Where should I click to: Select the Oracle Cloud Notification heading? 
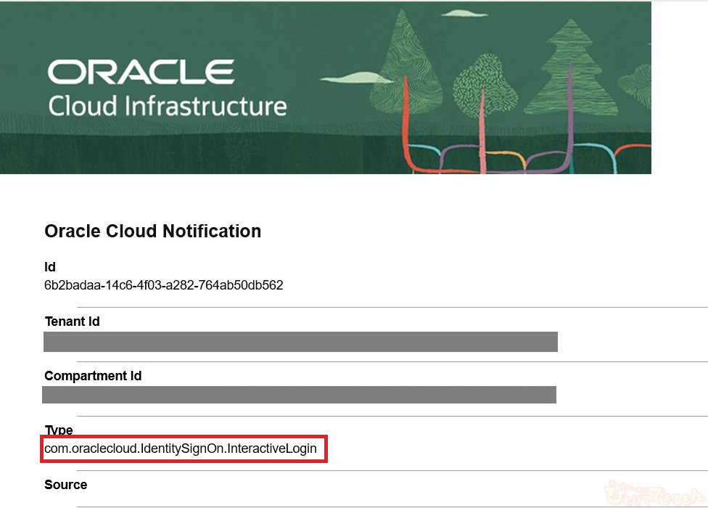click(x=152, y=232)
